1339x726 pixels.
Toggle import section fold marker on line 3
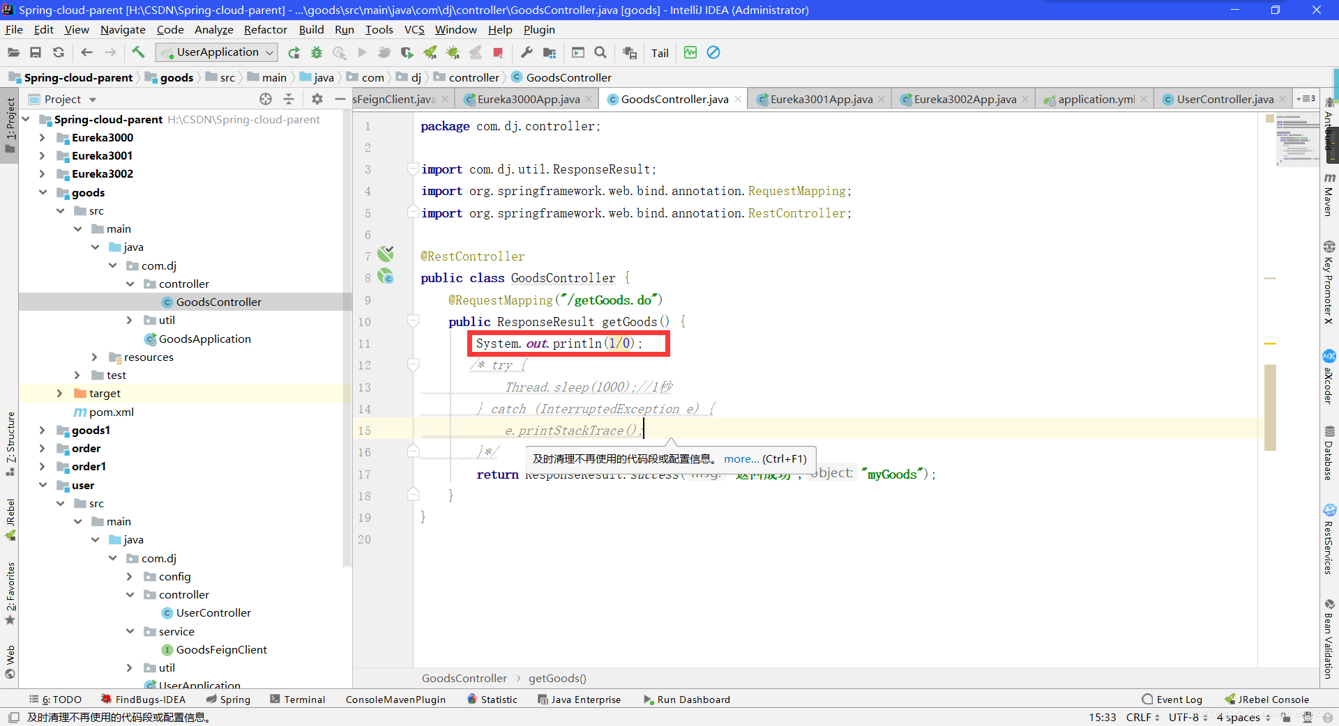(x=413, y=169)
